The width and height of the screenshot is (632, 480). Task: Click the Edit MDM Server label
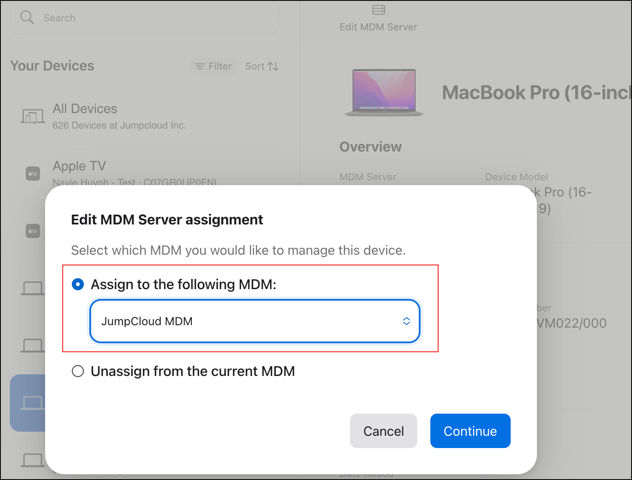378,27
